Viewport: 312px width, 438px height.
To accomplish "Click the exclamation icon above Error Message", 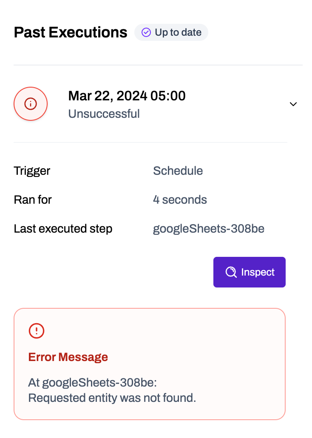I will point(37,330).
